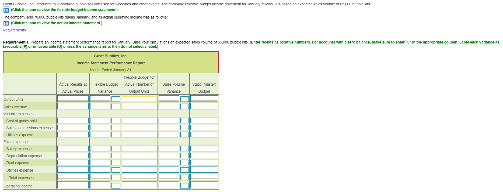Click Operating income Static Budget field
Image resolution: width=503 pixels, height=192 pixels.
(x=204, y=185)
